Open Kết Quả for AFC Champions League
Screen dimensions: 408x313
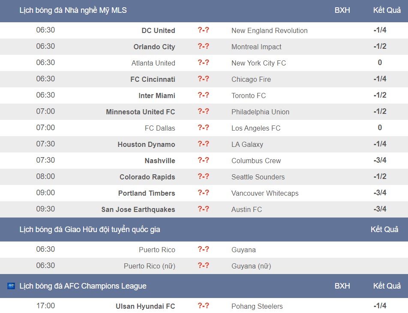387,286
